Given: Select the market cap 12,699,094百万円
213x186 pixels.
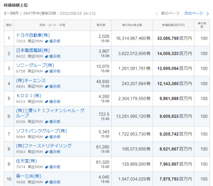Looking at the screenshot, I should 175,68.
